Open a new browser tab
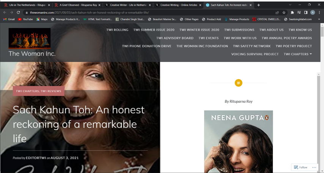This screenshot has height=173, width=324. click(258, 5)
